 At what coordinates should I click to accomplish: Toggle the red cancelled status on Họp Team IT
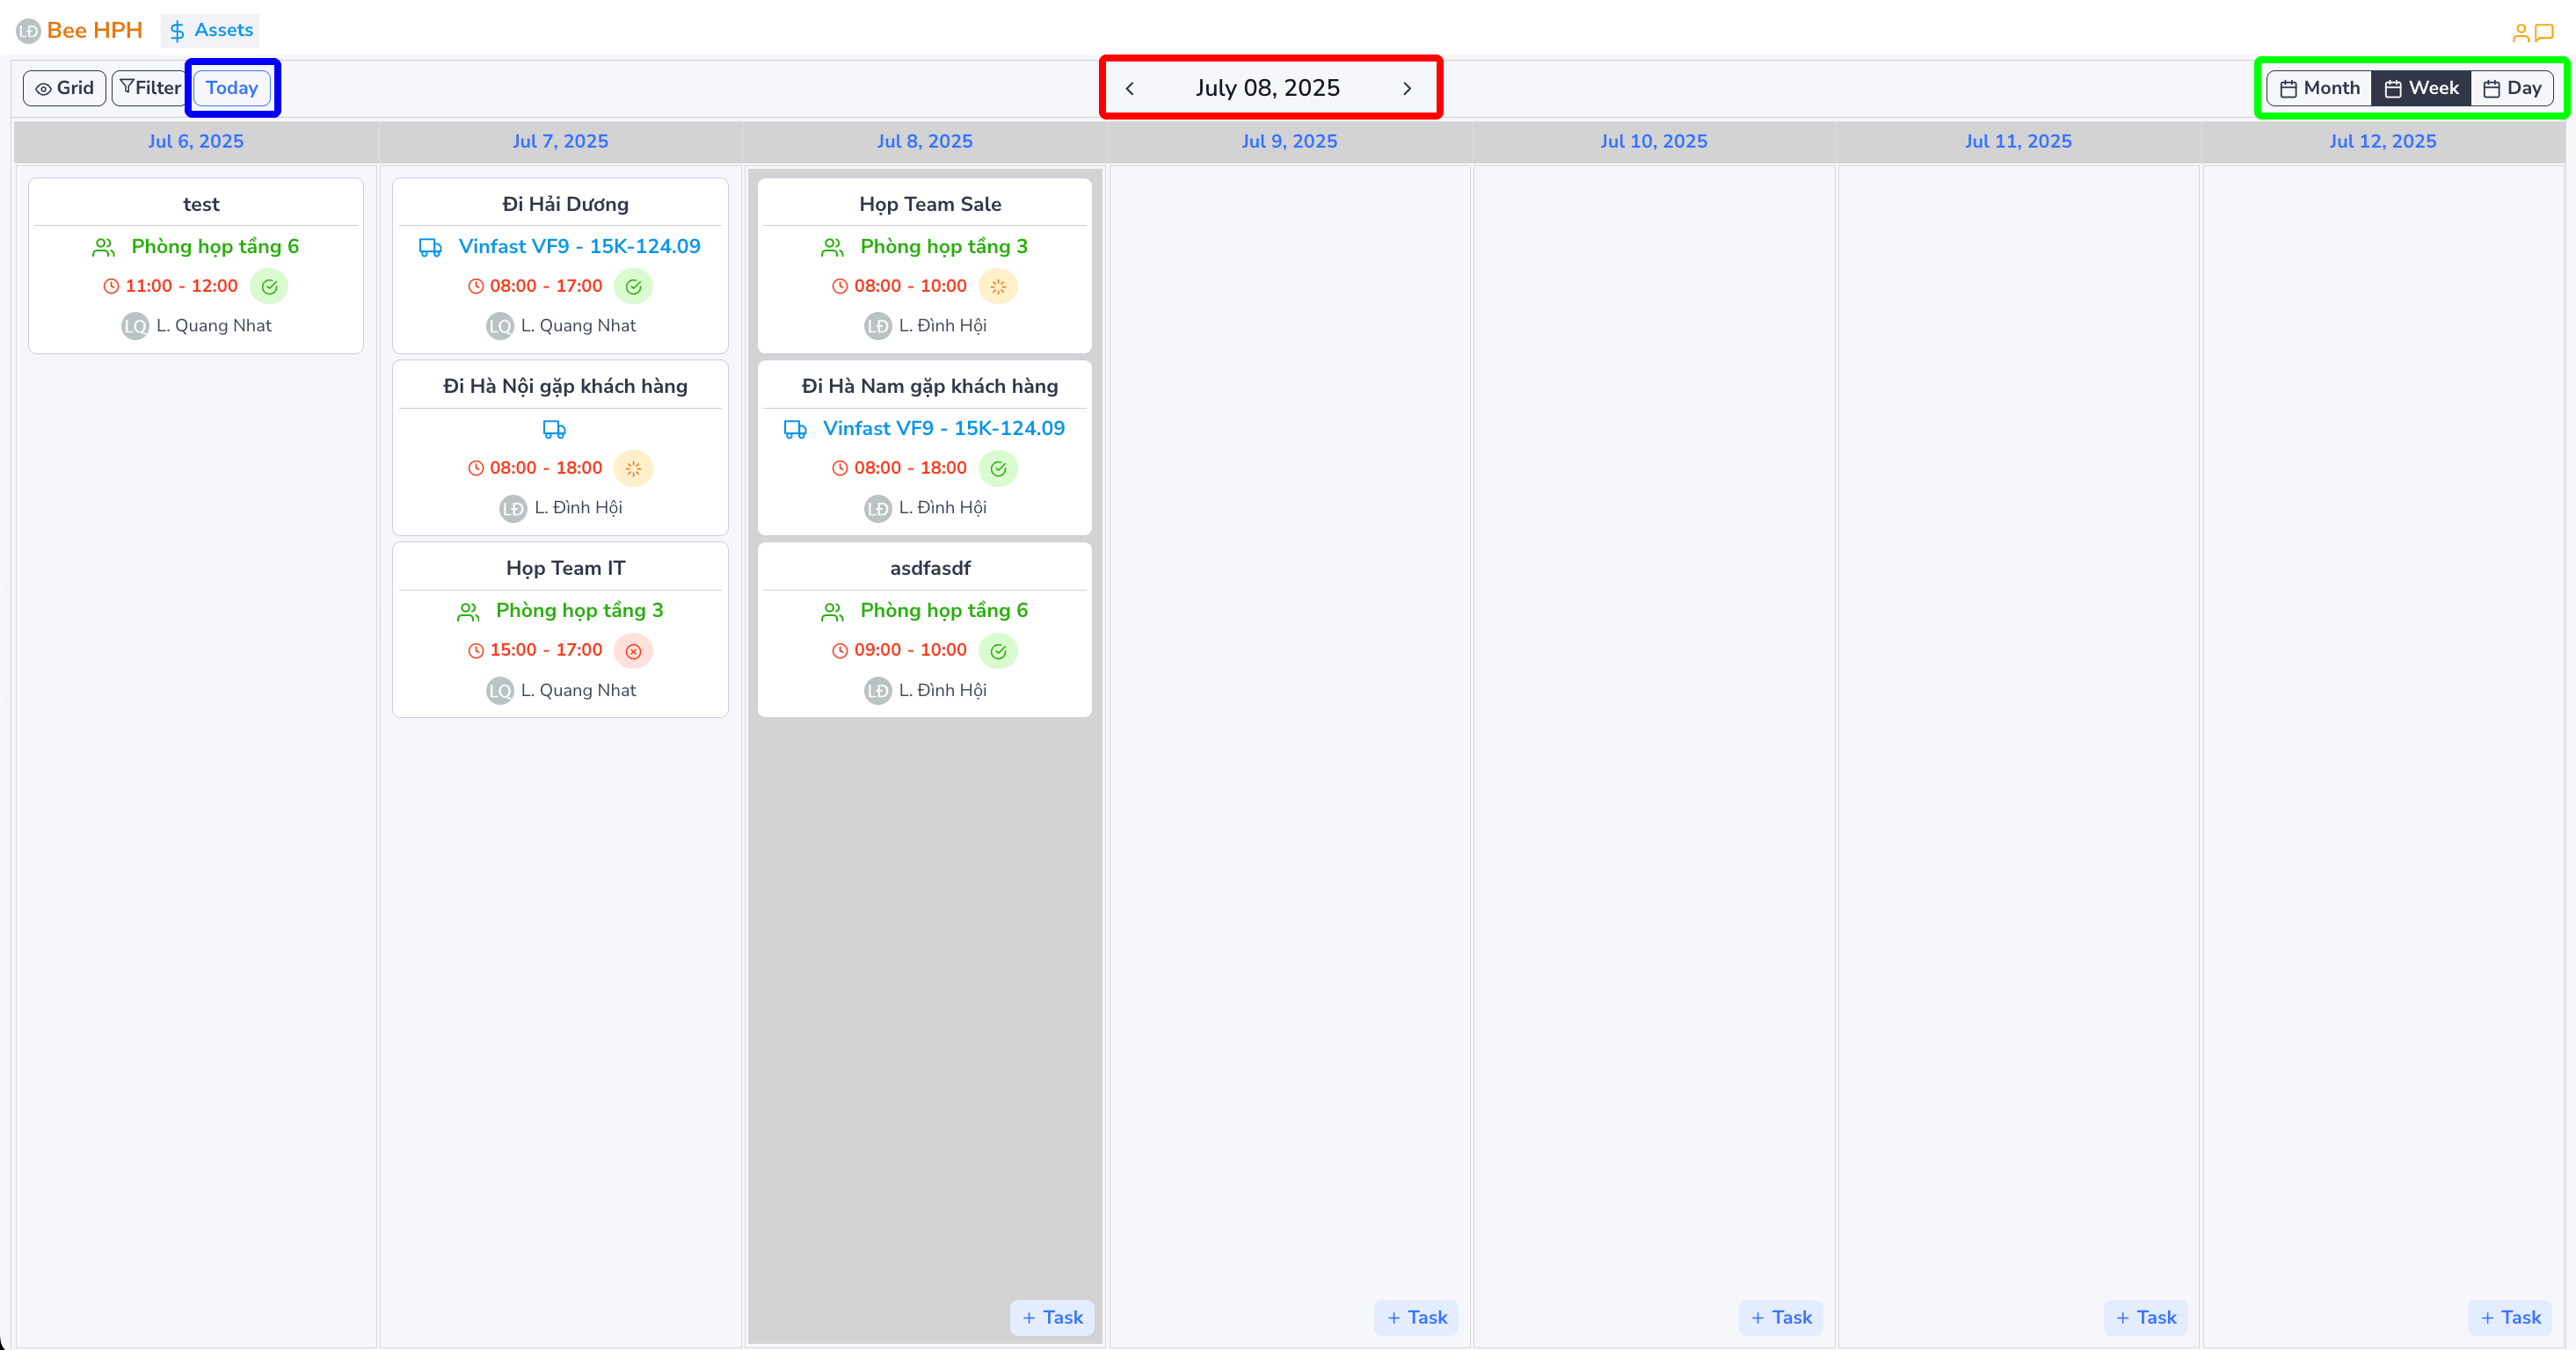pos(633,650)
